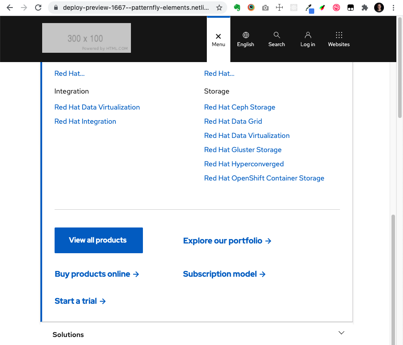
Task: Click the green-red leaf extension icon
Action: pos(322,8)
